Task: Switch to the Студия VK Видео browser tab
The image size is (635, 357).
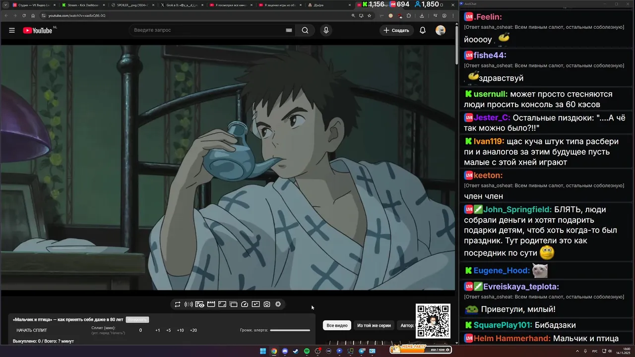Action: (x=33, y=5)
